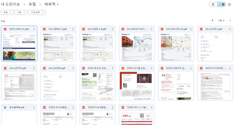Viewport: 234px width, 125px height.
Task: Open the 이름 sort-by dropdown
Action: click(221, 21)
